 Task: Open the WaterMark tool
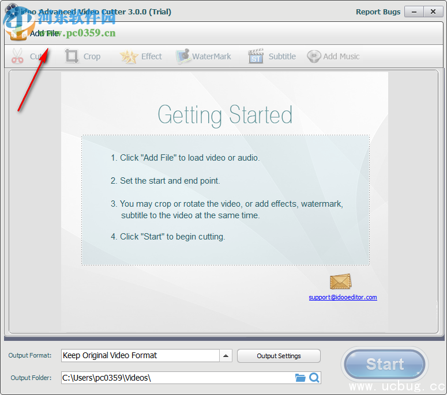(x=204, y=56)
